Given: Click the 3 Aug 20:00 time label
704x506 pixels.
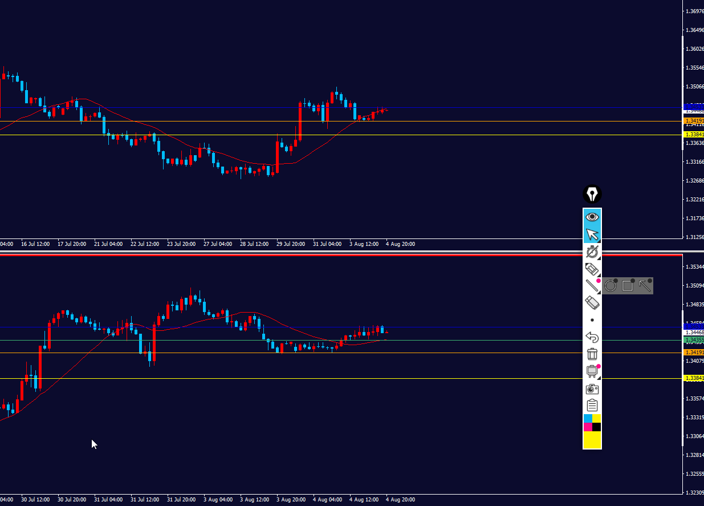Looking at the screenshot, I should coord(291,500).
